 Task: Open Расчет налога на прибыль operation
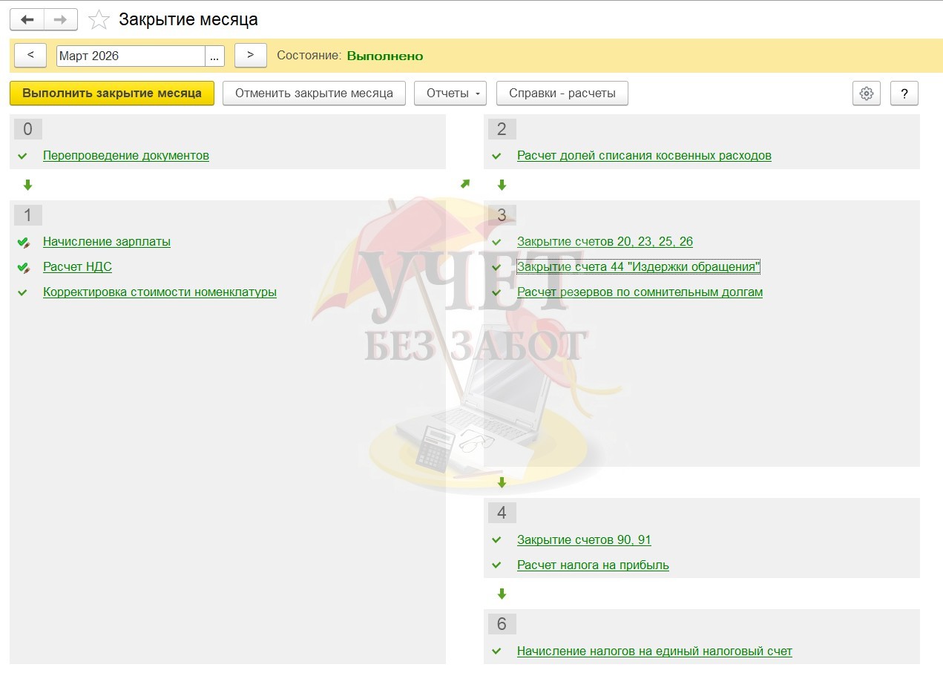[x=593, y=565]
